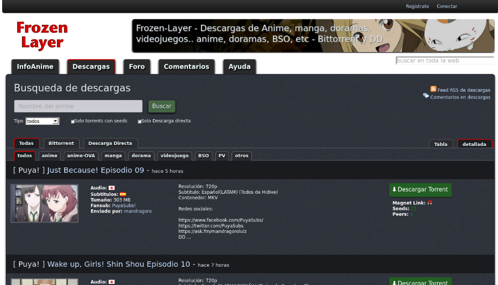
Task: Click Descargar Torrent for Just Because!
Action: tap(420, 190)
